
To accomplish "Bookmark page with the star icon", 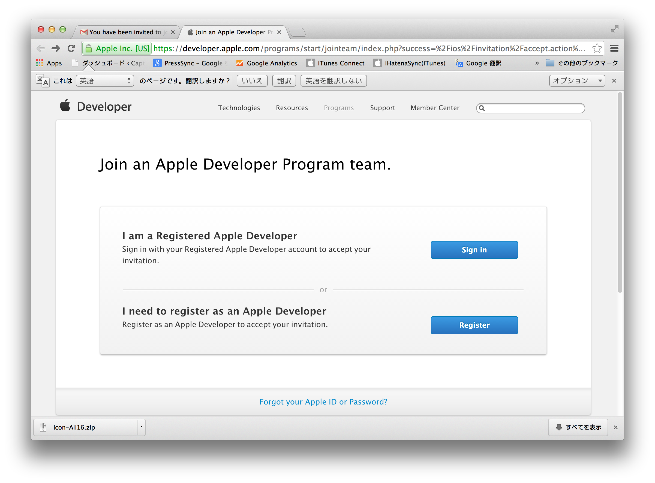I will click(x=597, y=48).
